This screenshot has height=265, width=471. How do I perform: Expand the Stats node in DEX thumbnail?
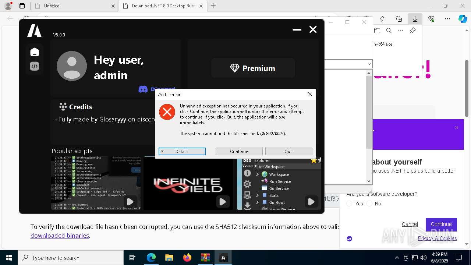(x=257, y=195)
